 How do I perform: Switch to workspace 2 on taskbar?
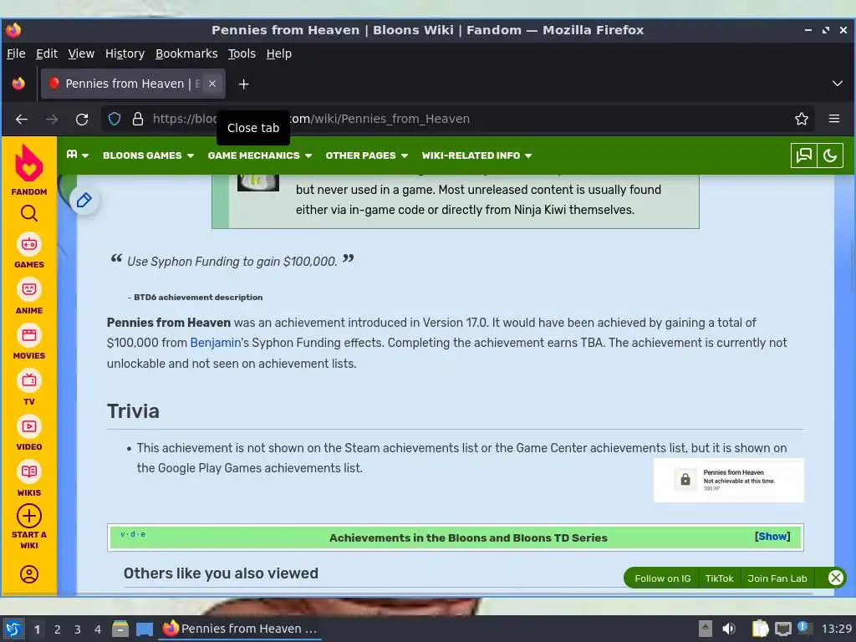58,629
